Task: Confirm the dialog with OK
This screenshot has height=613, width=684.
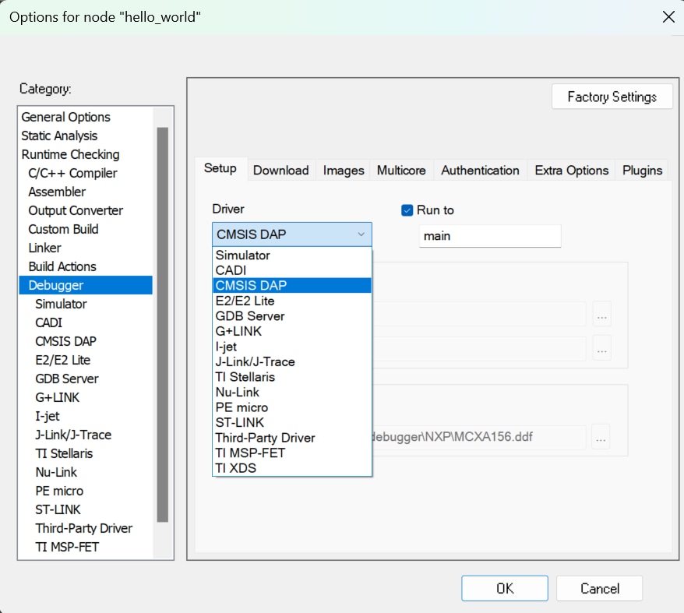Action: (504, 588)
